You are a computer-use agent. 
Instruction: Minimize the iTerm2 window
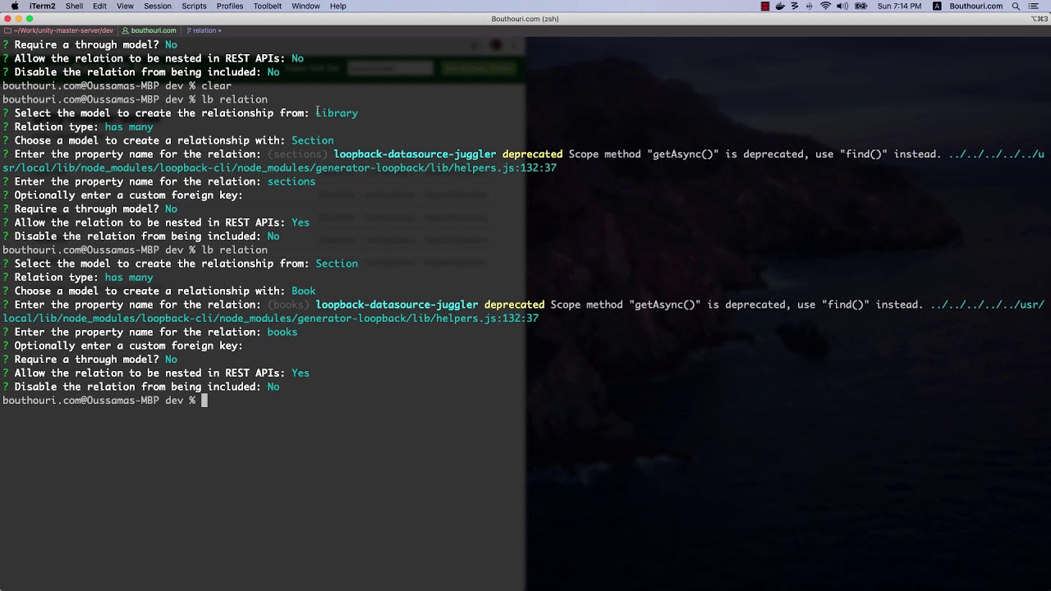18,18
